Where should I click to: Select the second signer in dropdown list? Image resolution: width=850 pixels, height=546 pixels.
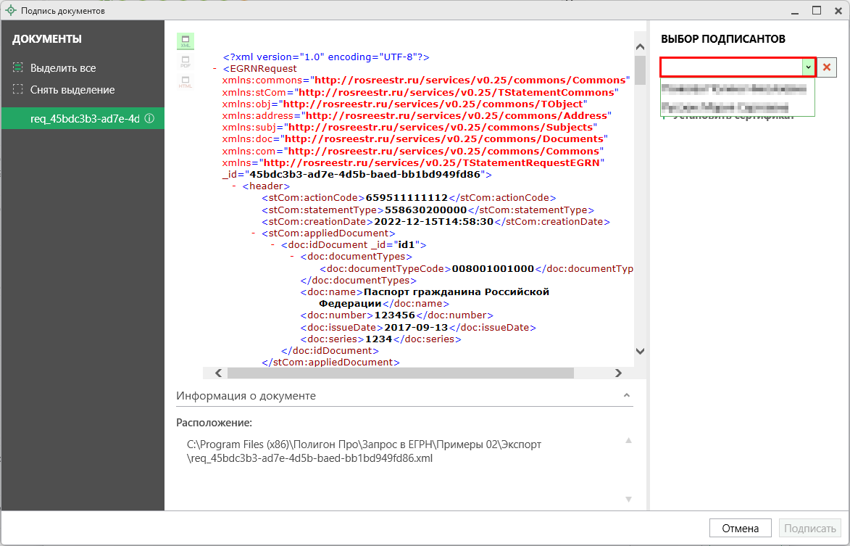[725, 107]
